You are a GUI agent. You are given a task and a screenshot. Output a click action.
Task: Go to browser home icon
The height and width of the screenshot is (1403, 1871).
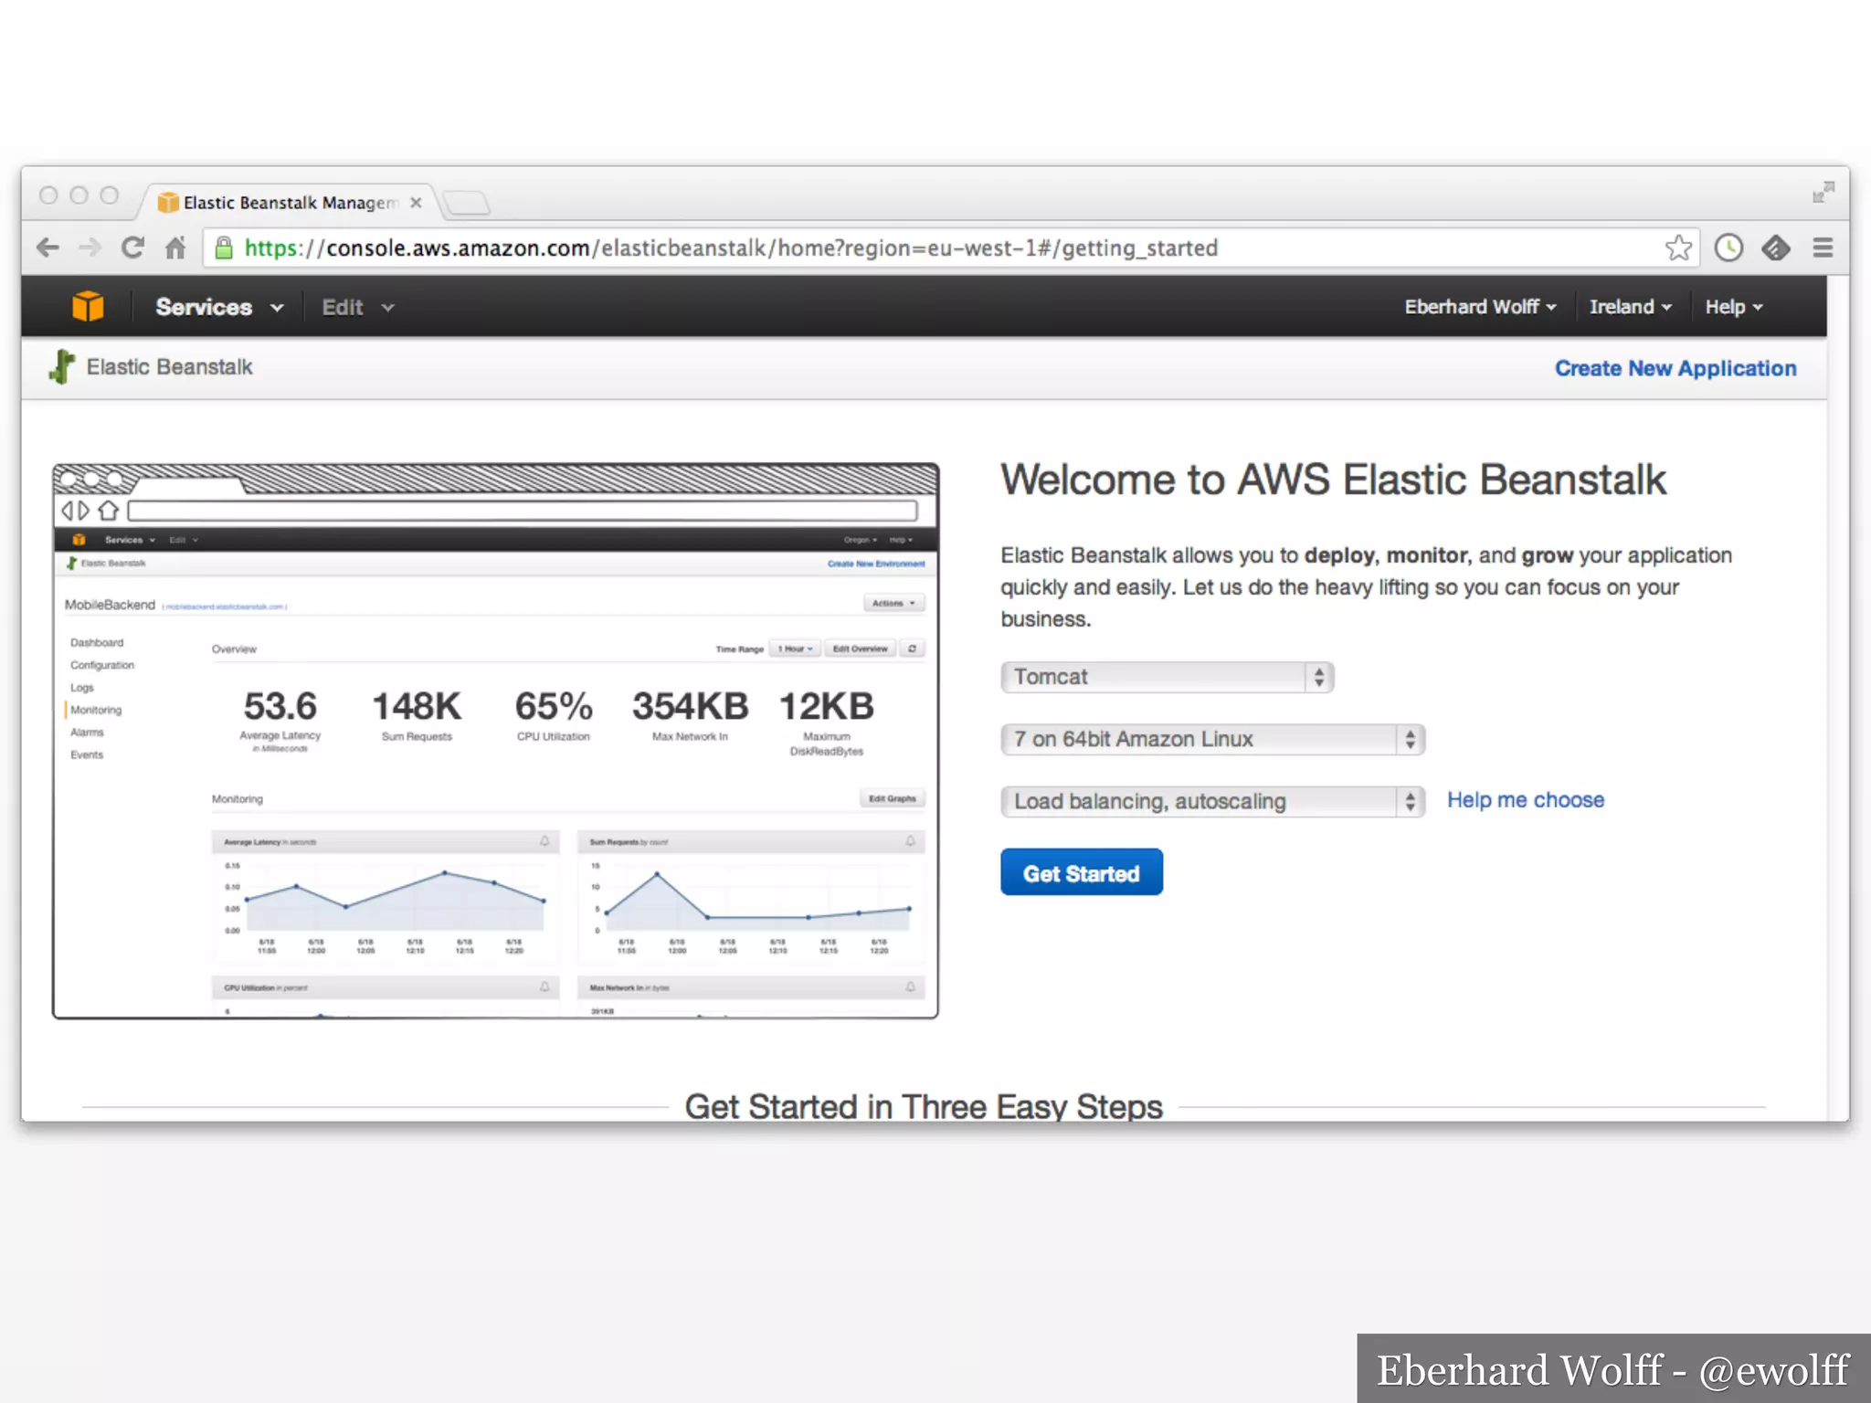pyautogui.click(x=175, y=248)
